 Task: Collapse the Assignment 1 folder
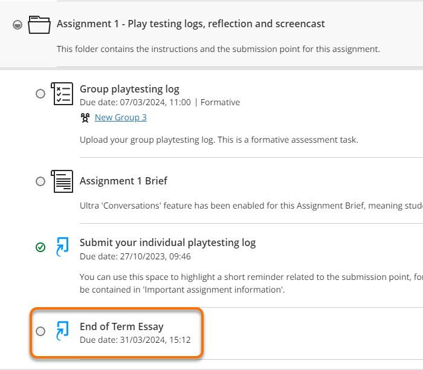(18, 25)
